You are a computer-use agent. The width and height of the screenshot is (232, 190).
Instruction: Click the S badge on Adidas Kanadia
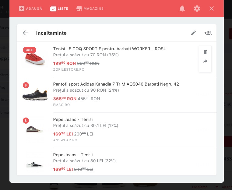click(x=26, y=85)
